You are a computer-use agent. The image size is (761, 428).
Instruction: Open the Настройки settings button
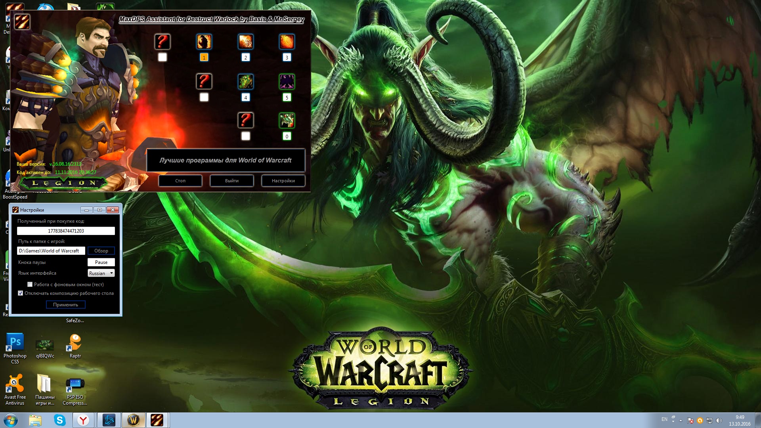pos(283,181)
